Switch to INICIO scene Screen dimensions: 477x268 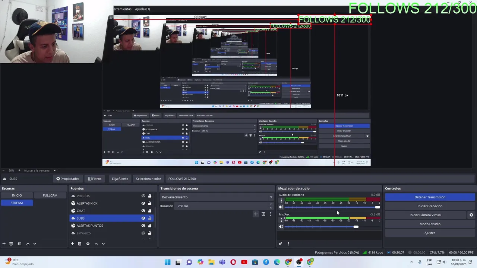coord(17,195)
